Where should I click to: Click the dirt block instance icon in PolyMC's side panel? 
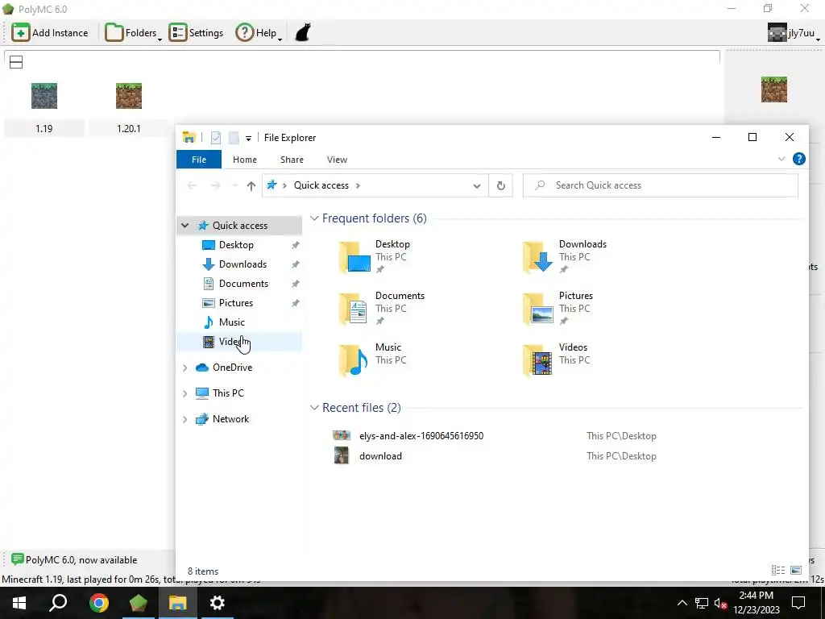coord(774,89)
